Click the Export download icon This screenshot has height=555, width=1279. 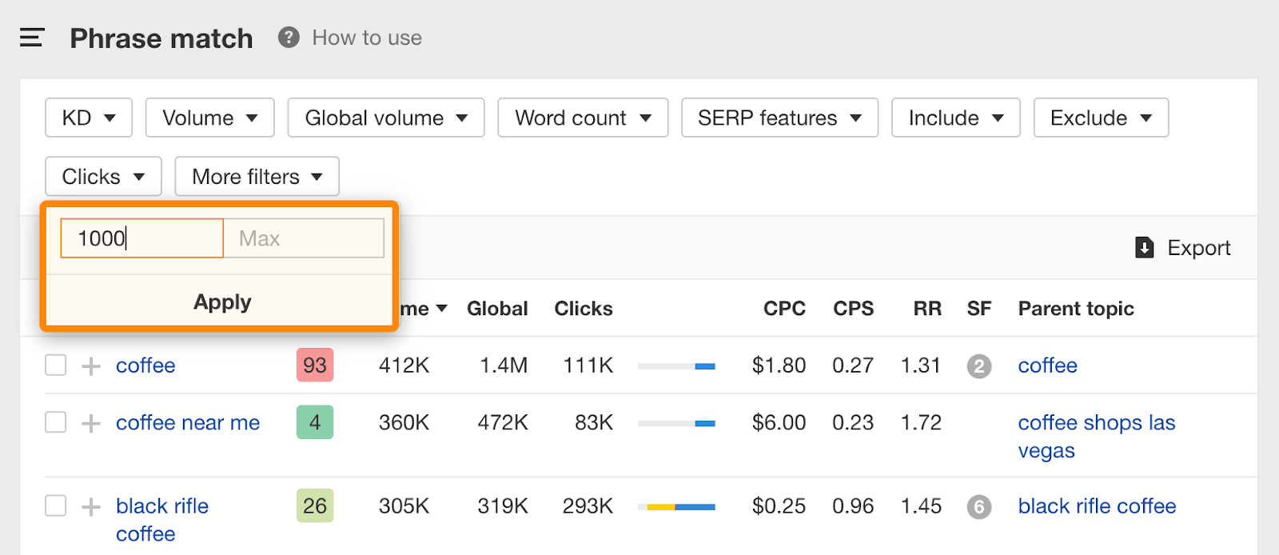pos(1144,248)
